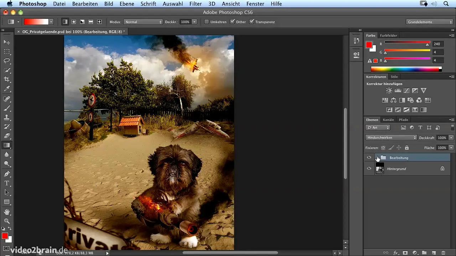456x256 pixels.
Task: Open gradient picker dropdown arrow
Action: (51, 22)
